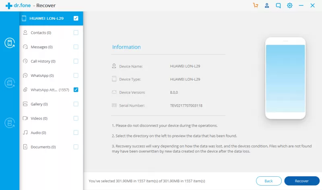The height and width of the screenshot is (190, 322).
Task: Check the Call History (0) checkbox
Action: pos(76,61)
